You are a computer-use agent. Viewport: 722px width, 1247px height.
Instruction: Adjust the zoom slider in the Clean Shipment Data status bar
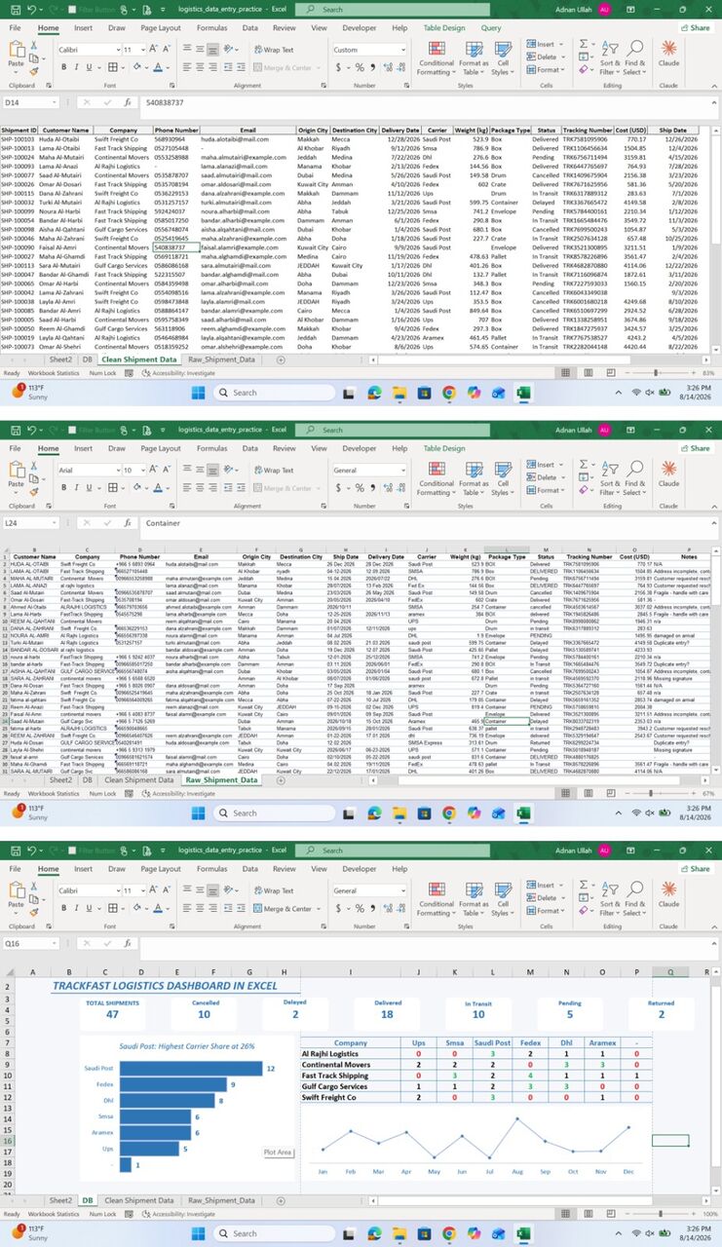[x=656, y=373]
